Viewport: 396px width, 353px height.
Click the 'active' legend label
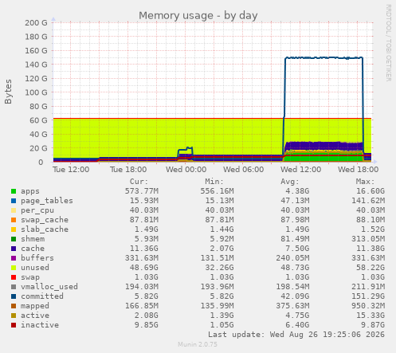click(x=35, y=316)
